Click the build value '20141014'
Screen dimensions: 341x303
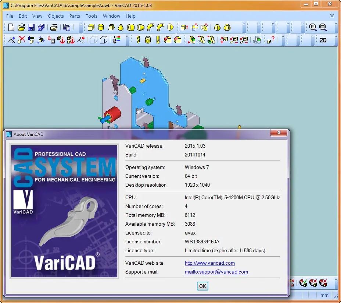click(x=195, y=155)
